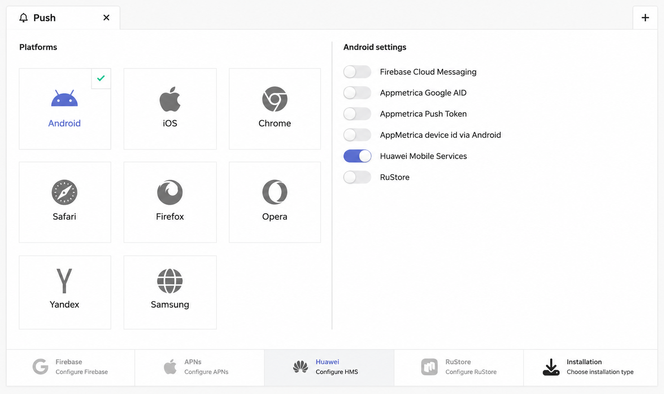Select the Chrome platform label

click(275, 123)
